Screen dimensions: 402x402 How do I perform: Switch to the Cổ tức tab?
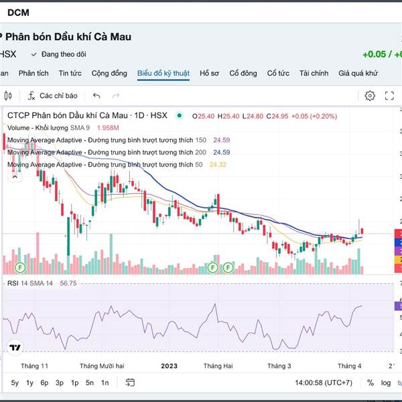coord(278,73)
